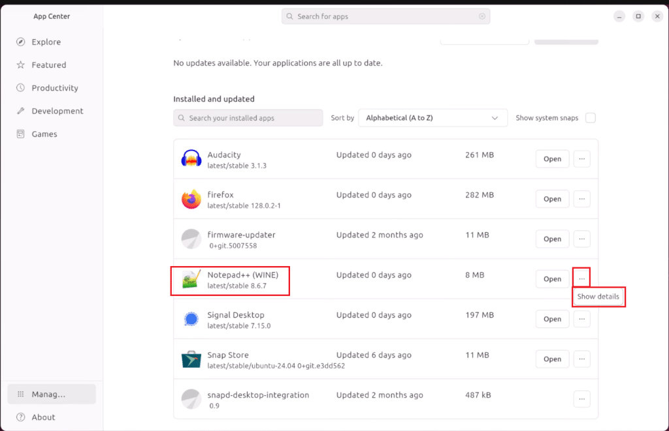This screenshot has width=669, height=431.
Task: Open Firefox using its Open button
Action: click(x=552, y=199)
